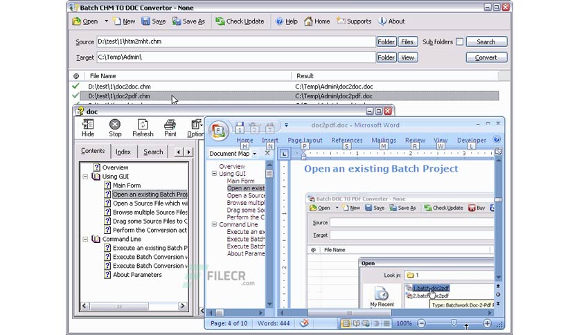
Task: Select Overview topic in help Contents tree
Action: (x=115, y=167)
